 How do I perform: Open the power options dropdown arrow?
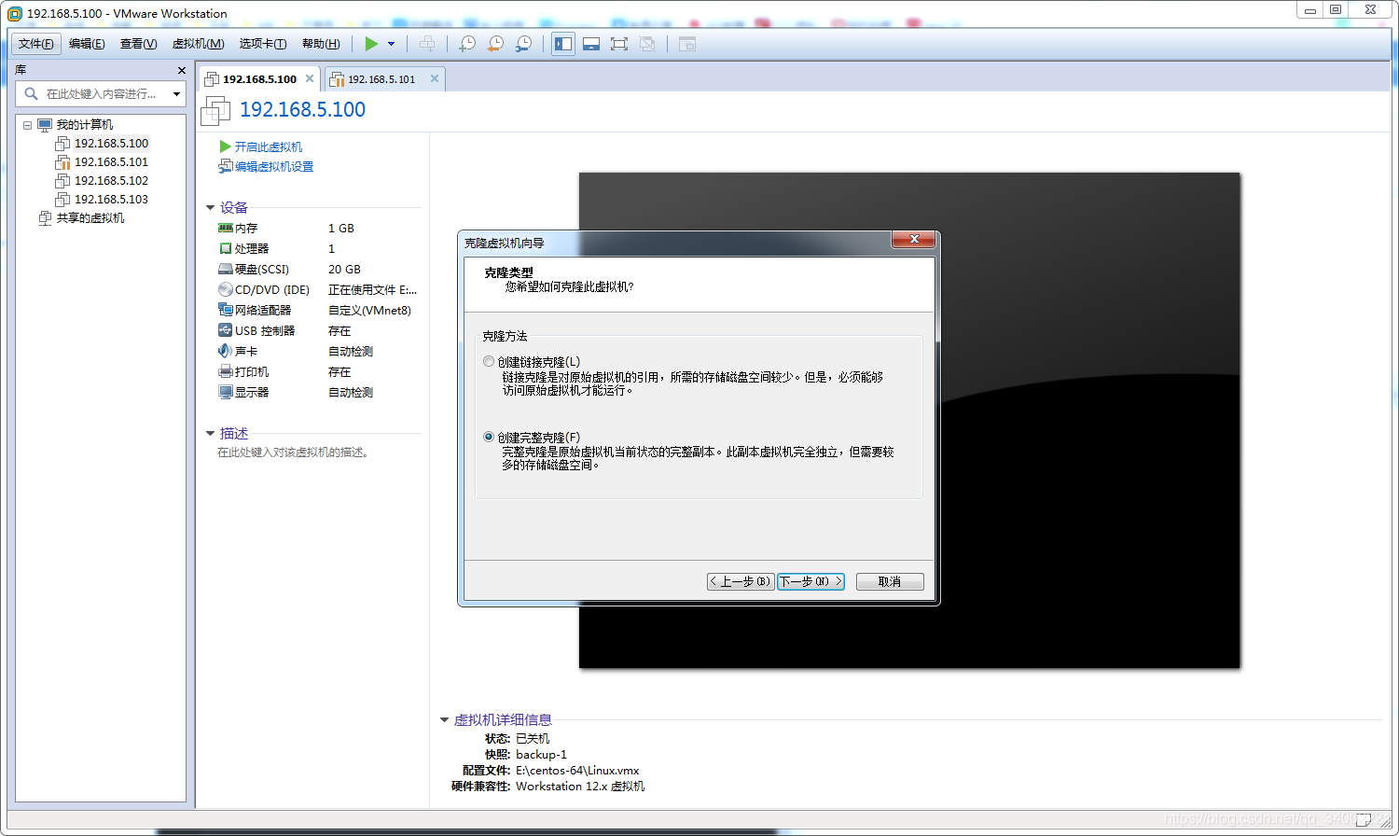coord(391,44)
